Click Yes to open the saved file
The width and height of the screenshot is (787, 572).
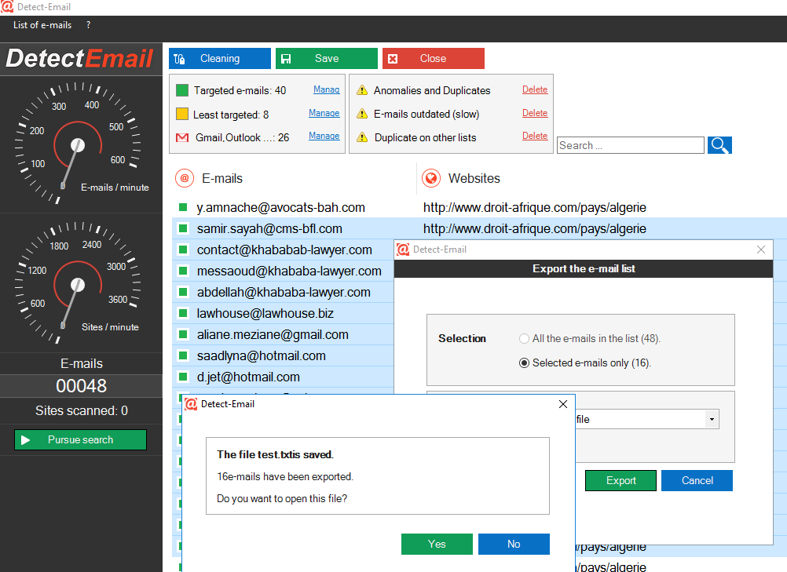point(437,544)
